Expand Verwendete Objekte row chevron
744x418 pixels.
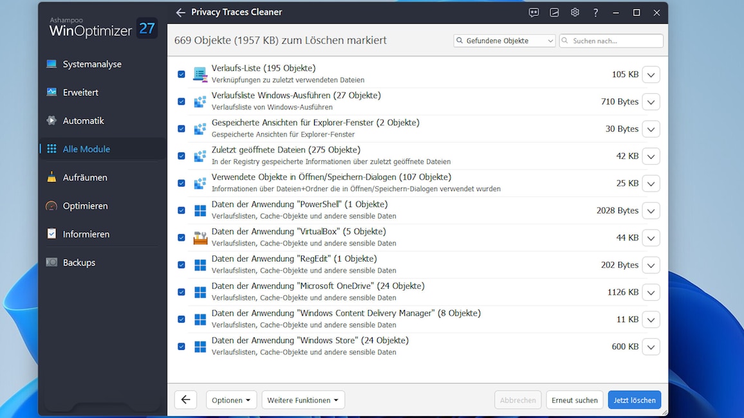(651, 183)
